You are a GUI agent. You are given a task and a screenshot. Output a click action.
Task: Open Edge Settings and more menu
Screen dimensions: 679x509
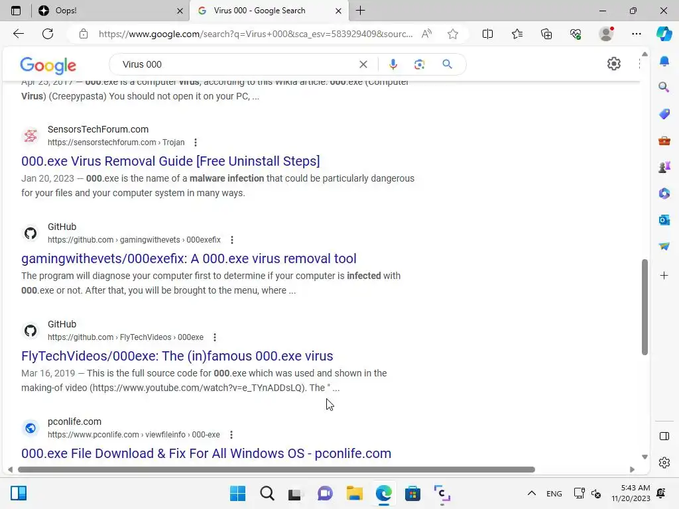point(637,34)
